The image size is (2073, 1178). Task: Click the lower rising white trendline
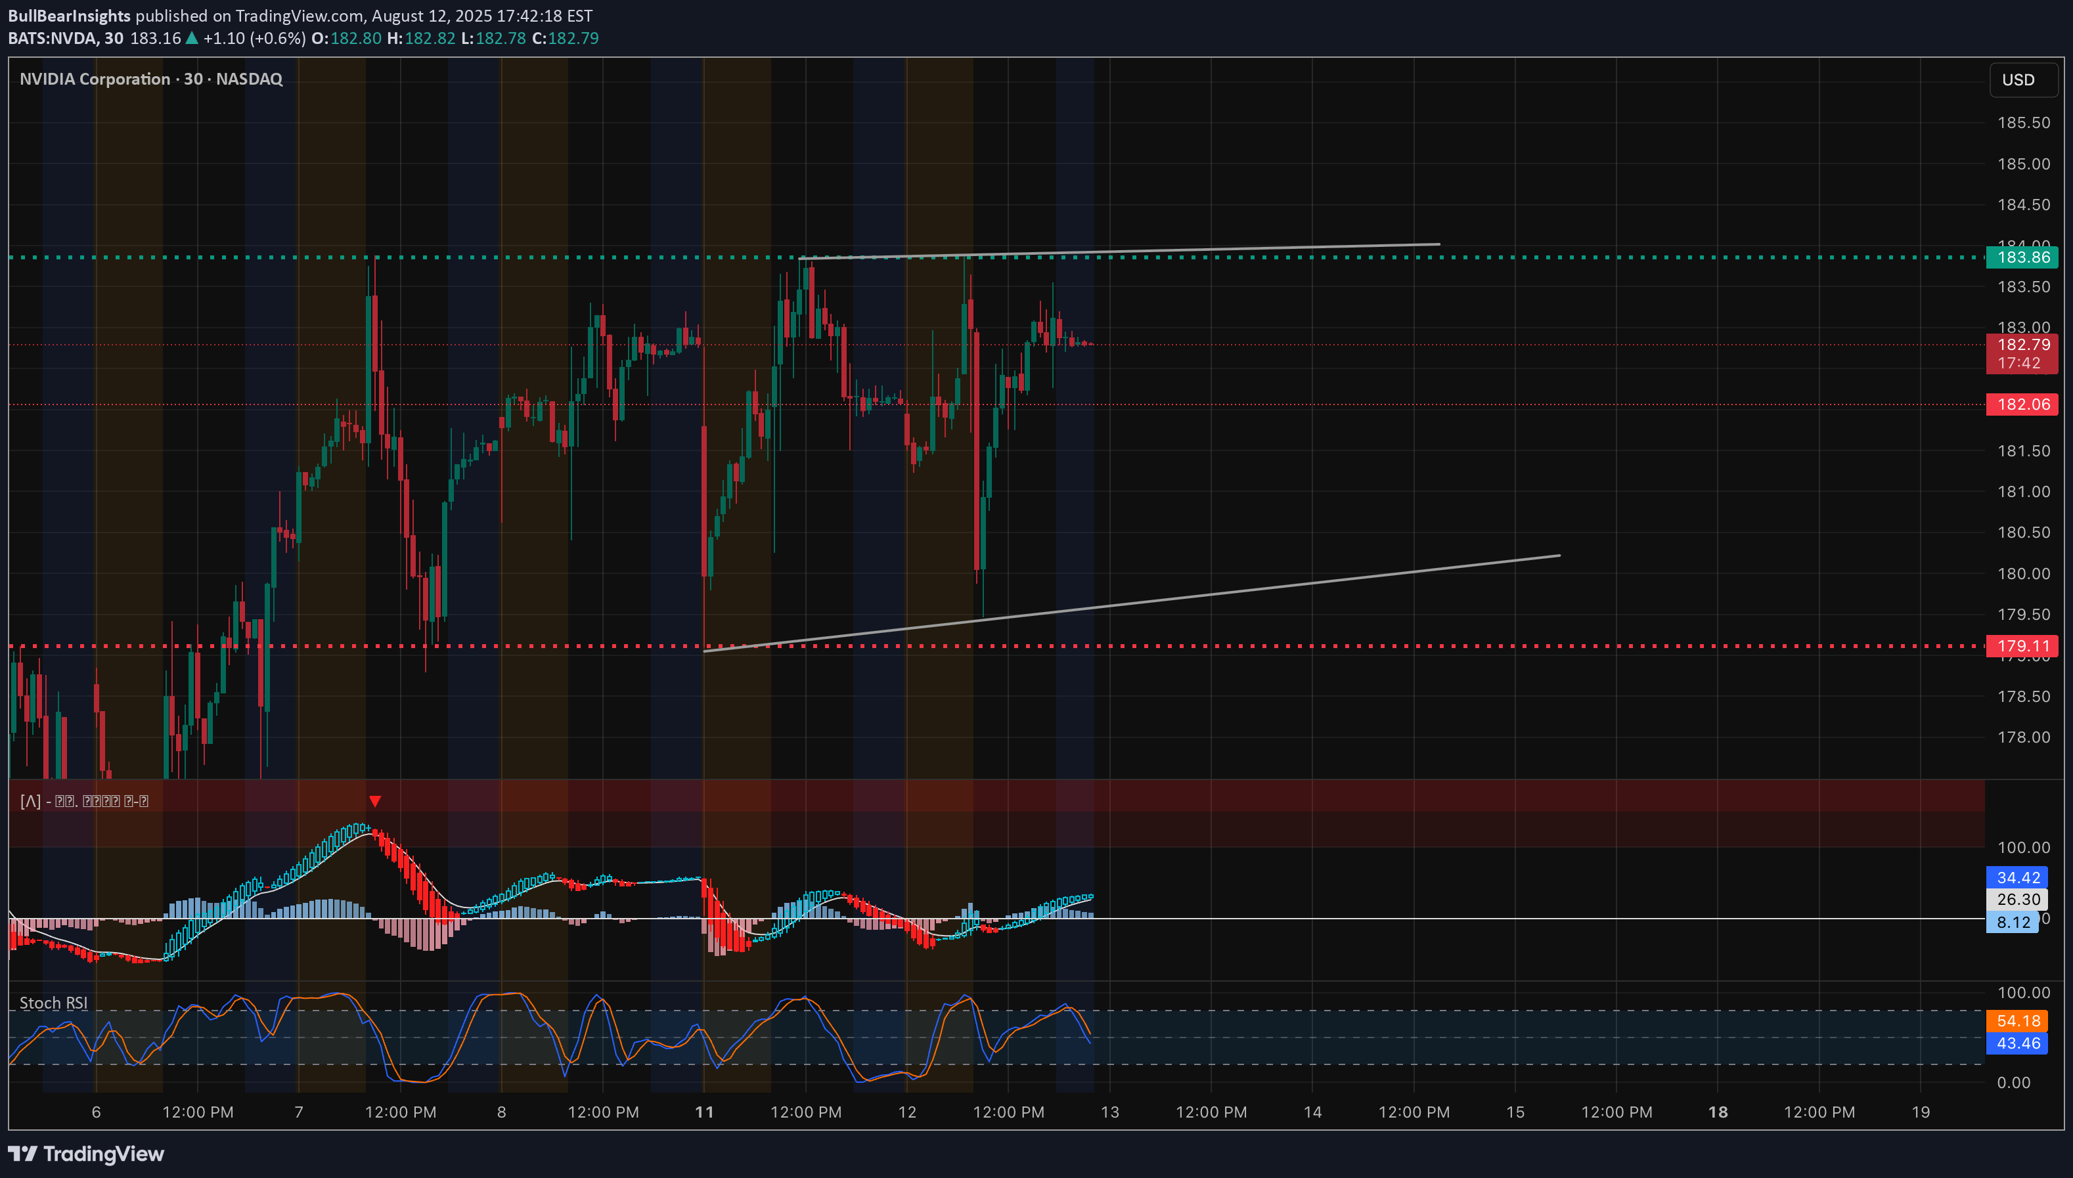point(1133,603)
